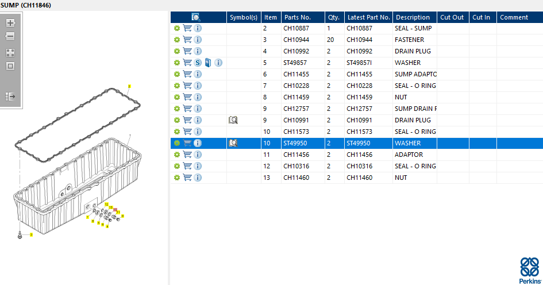Click the Cut In column header

coord(483,17)
